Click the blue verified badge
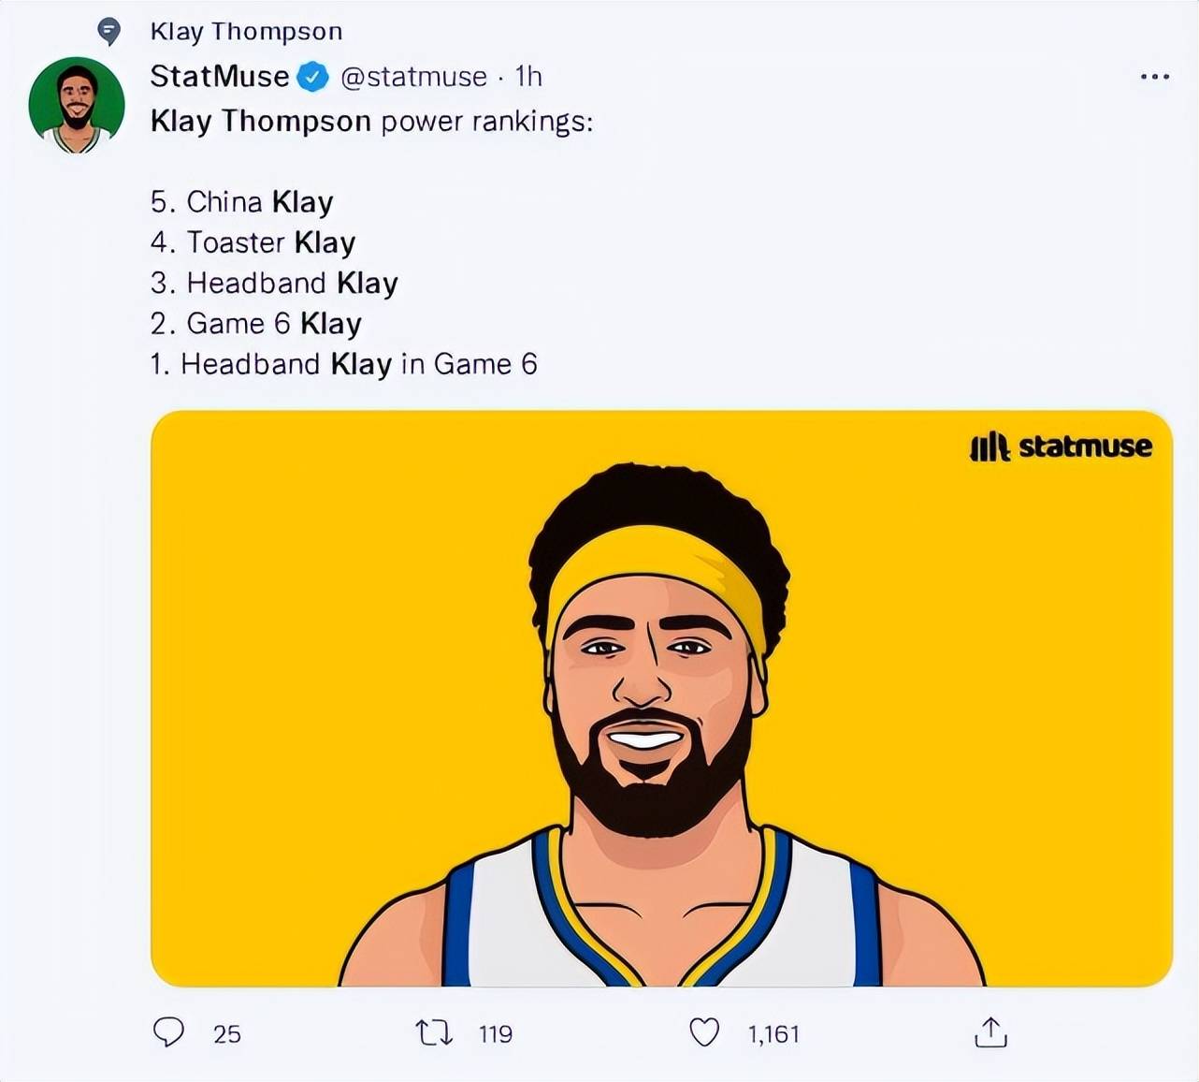This screenshot has width=1199, height=1082. coord(313,77)
